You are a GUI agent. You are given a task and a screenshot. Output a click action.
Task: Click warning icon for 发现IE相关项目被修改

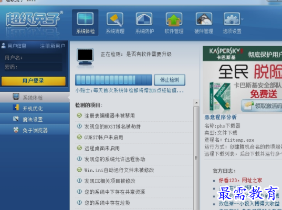(79, 181)
